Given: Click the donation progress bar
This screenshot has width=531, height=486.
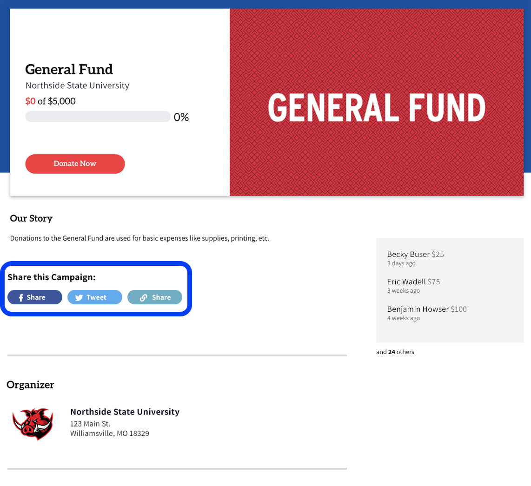Looking at the screenshot, I should (x=98, y=117).
